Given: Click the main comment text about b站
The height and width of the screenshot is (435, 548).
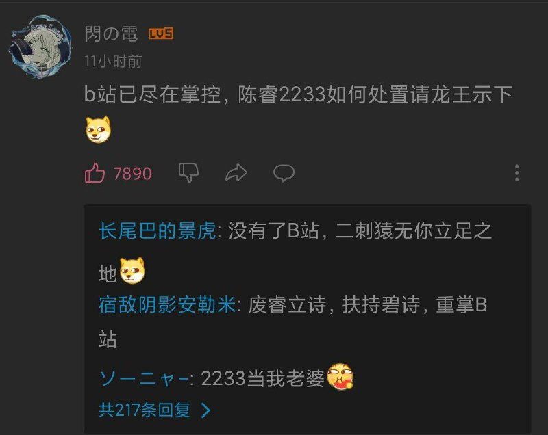Looking at the screenshot, I should click(298, 94).
